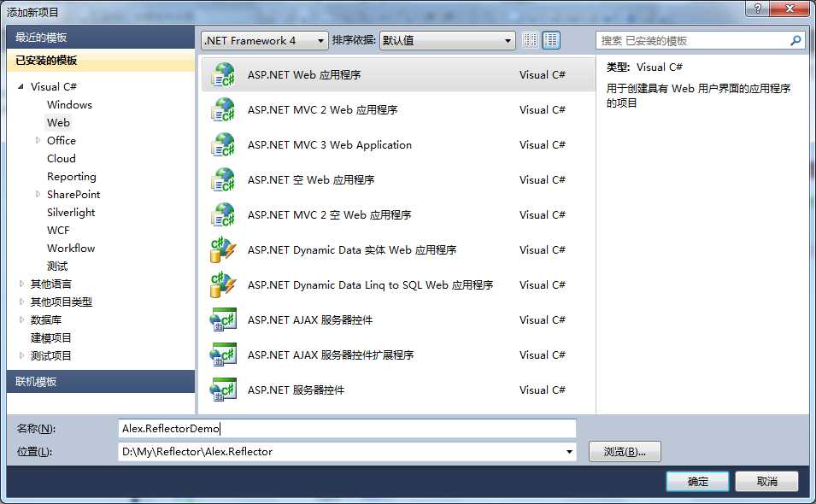Click the Dynamic Data 实体 Web template icon
The image size is (816, 504).
(223, 249)
